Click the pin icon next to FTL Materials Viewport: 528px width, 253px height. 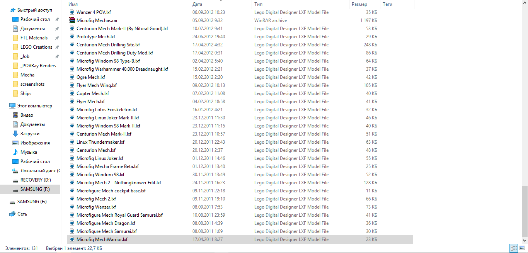[x=57, y=38]
